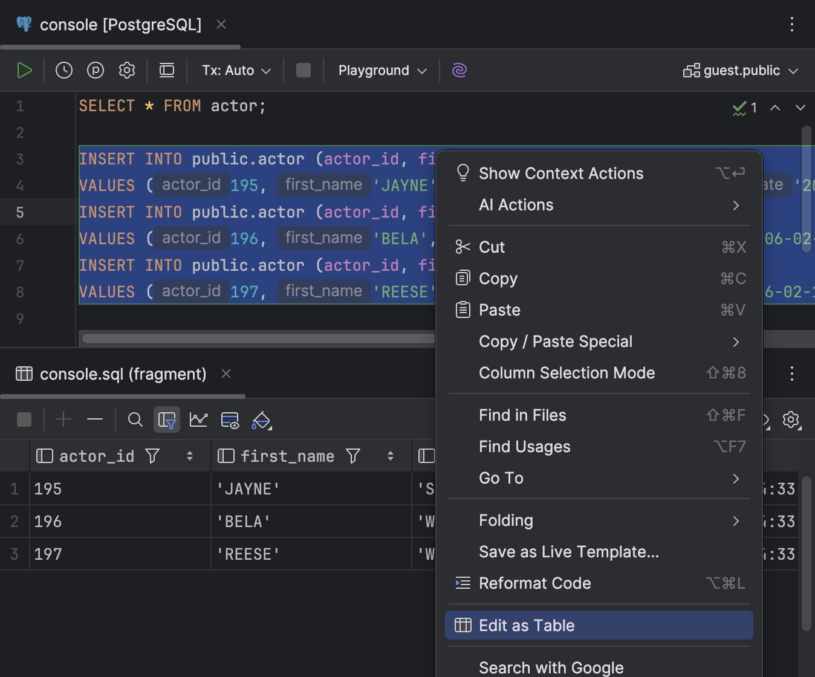Open the Tx: Auto transaction dropdown
Image resolution: width=815 pixels, height=677 pixels.
click(x=235, y=70)
